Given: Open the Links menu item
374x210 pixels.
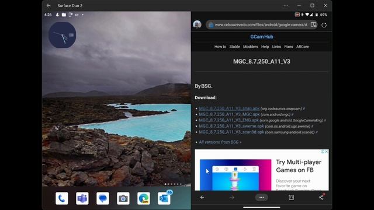Looking at the screenshot, I should (276, 47).
